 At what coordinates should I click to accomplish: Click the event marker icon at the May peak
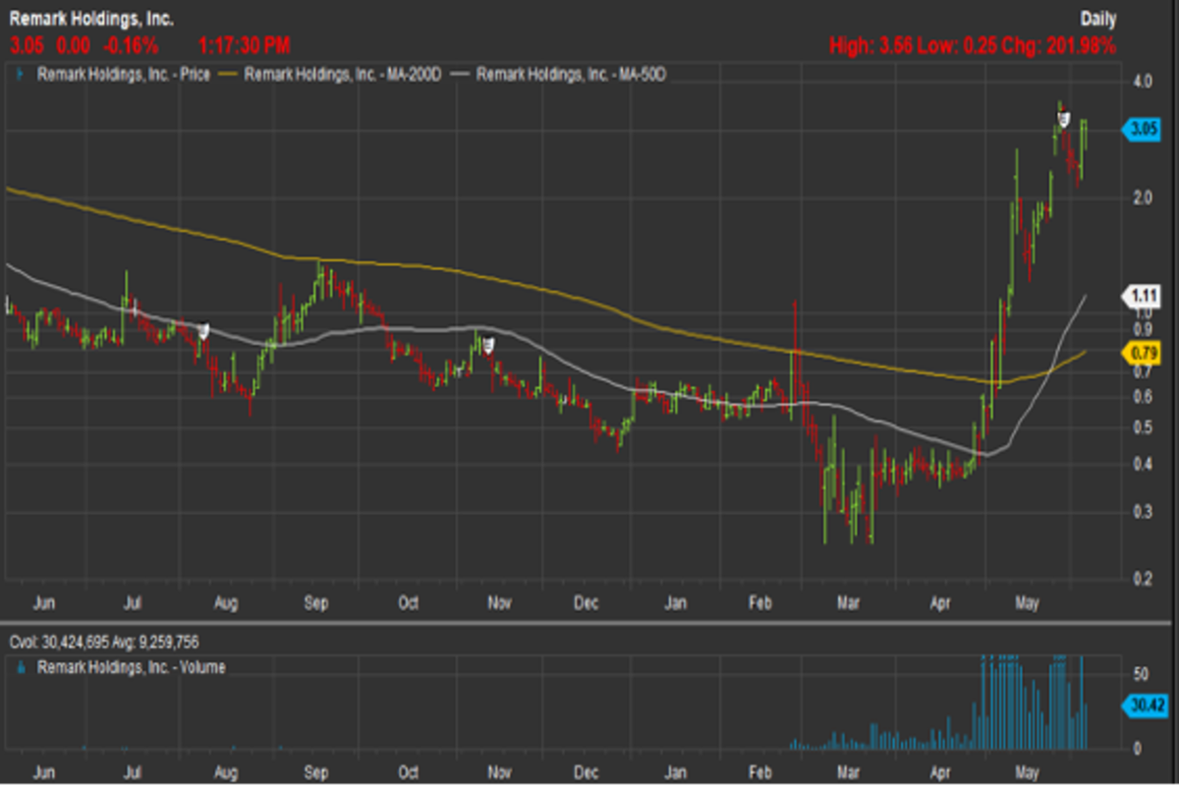click(1062, 119)
